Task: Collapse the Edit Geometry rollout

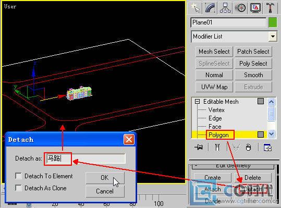Action: (x=233, y=166)
